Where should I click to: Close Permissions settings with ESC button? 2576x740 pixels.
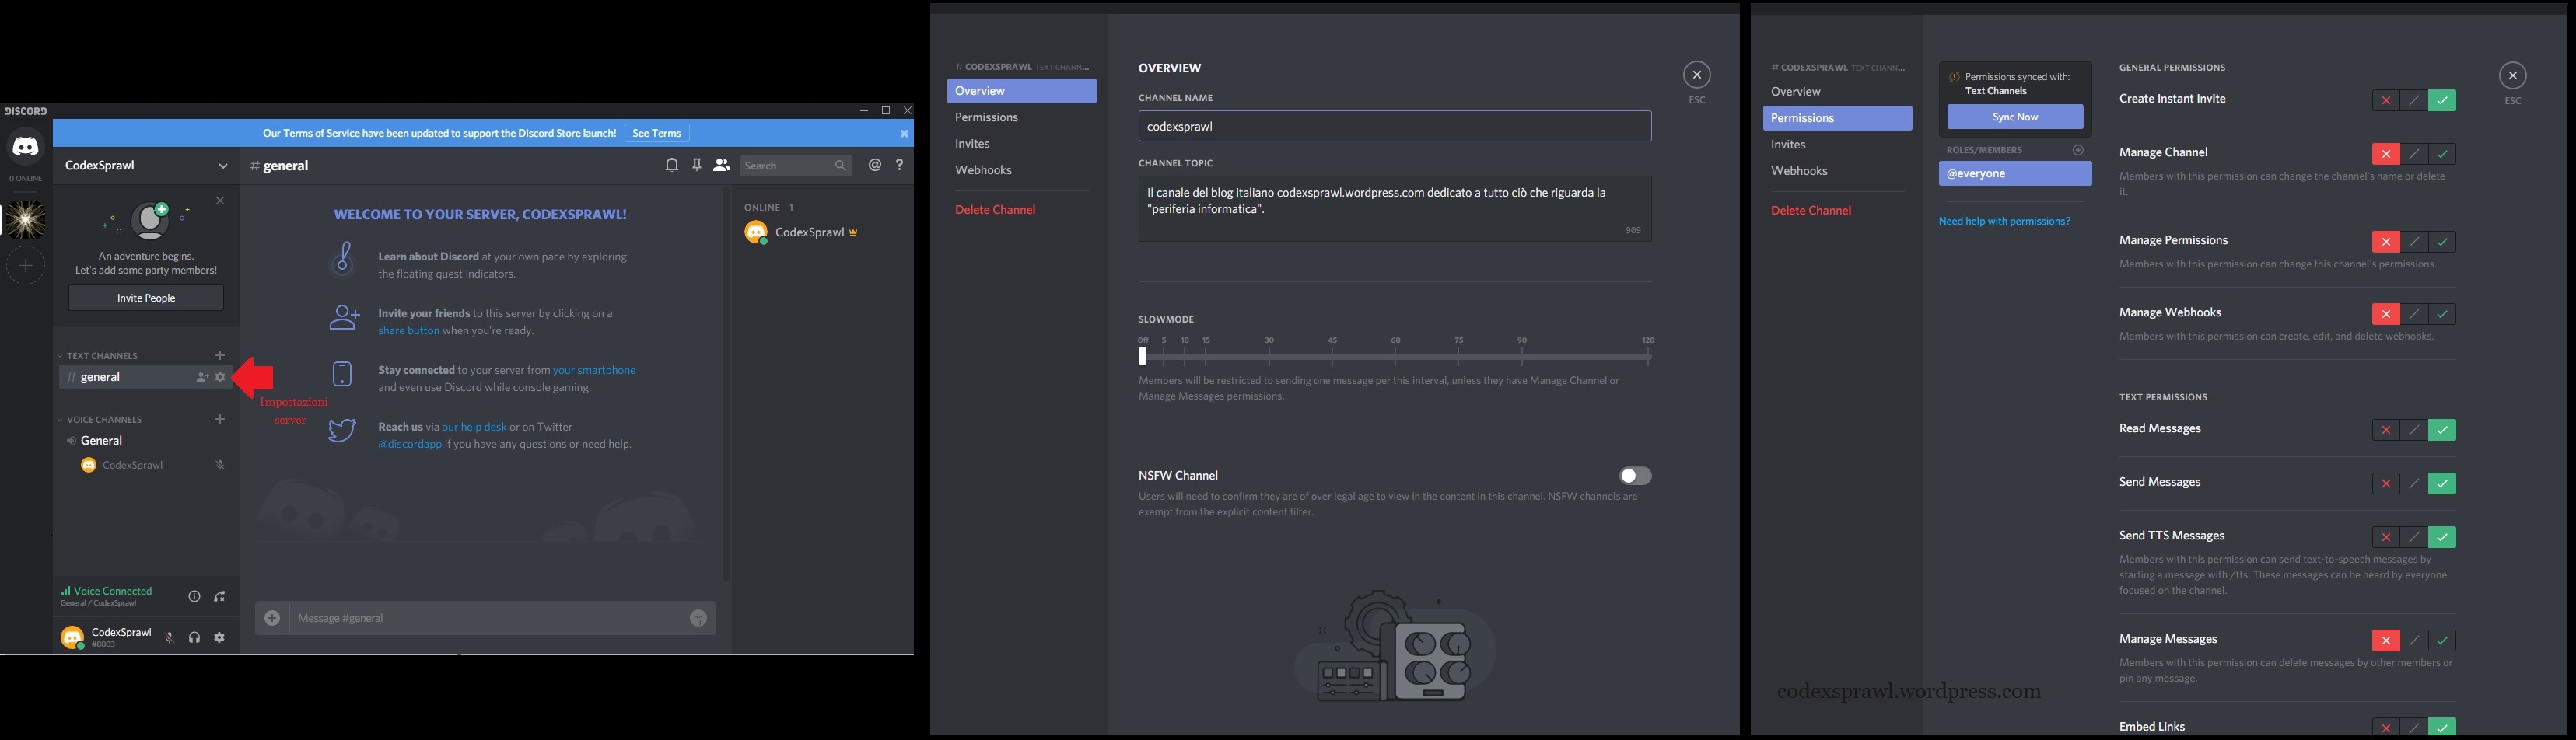tap(2512, 76)
